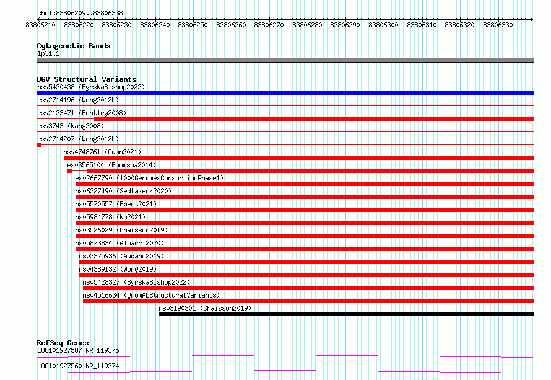The width and height of the screenshot is (551, 380).
Task: Open gene LOC101927587|NR_119375 label
Action: (79, 350)
